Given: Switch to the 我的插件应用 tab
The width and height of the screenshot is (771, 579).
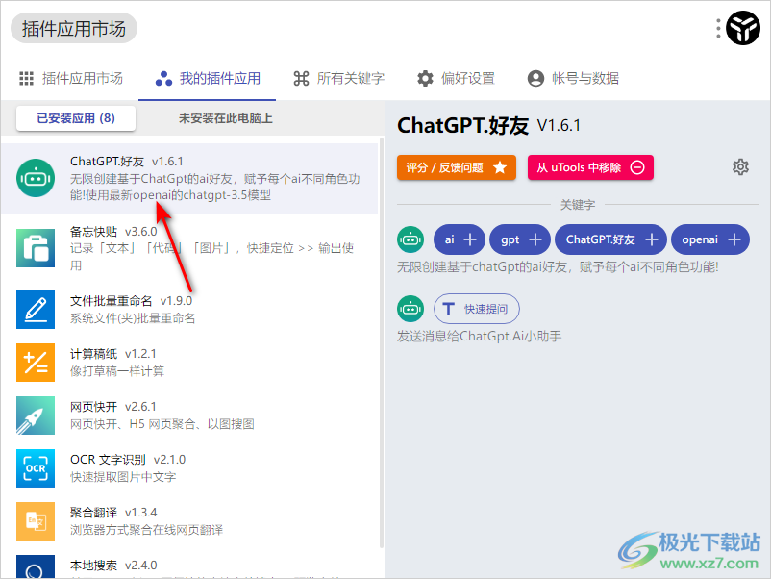Looking at the screenshot, I should (207, 78).
